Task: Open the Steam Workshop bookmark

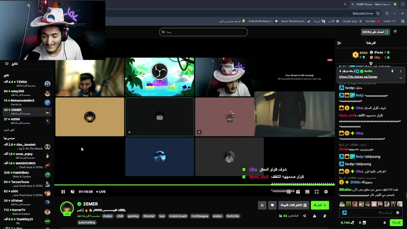Action: (x=295, y=21)
